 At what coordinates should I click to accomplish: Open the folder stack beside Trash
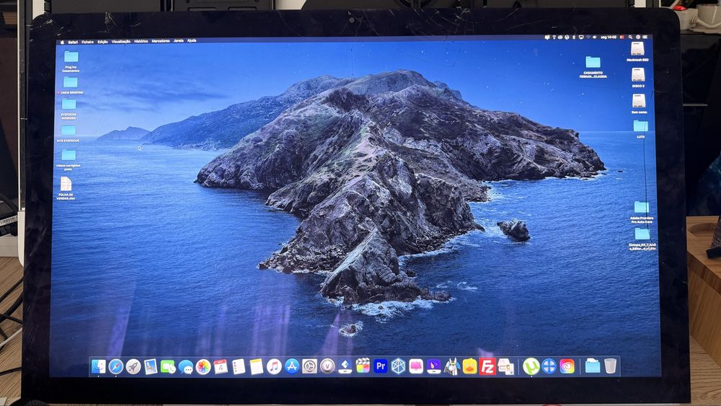pyautogui.click(x=592, y=366)
